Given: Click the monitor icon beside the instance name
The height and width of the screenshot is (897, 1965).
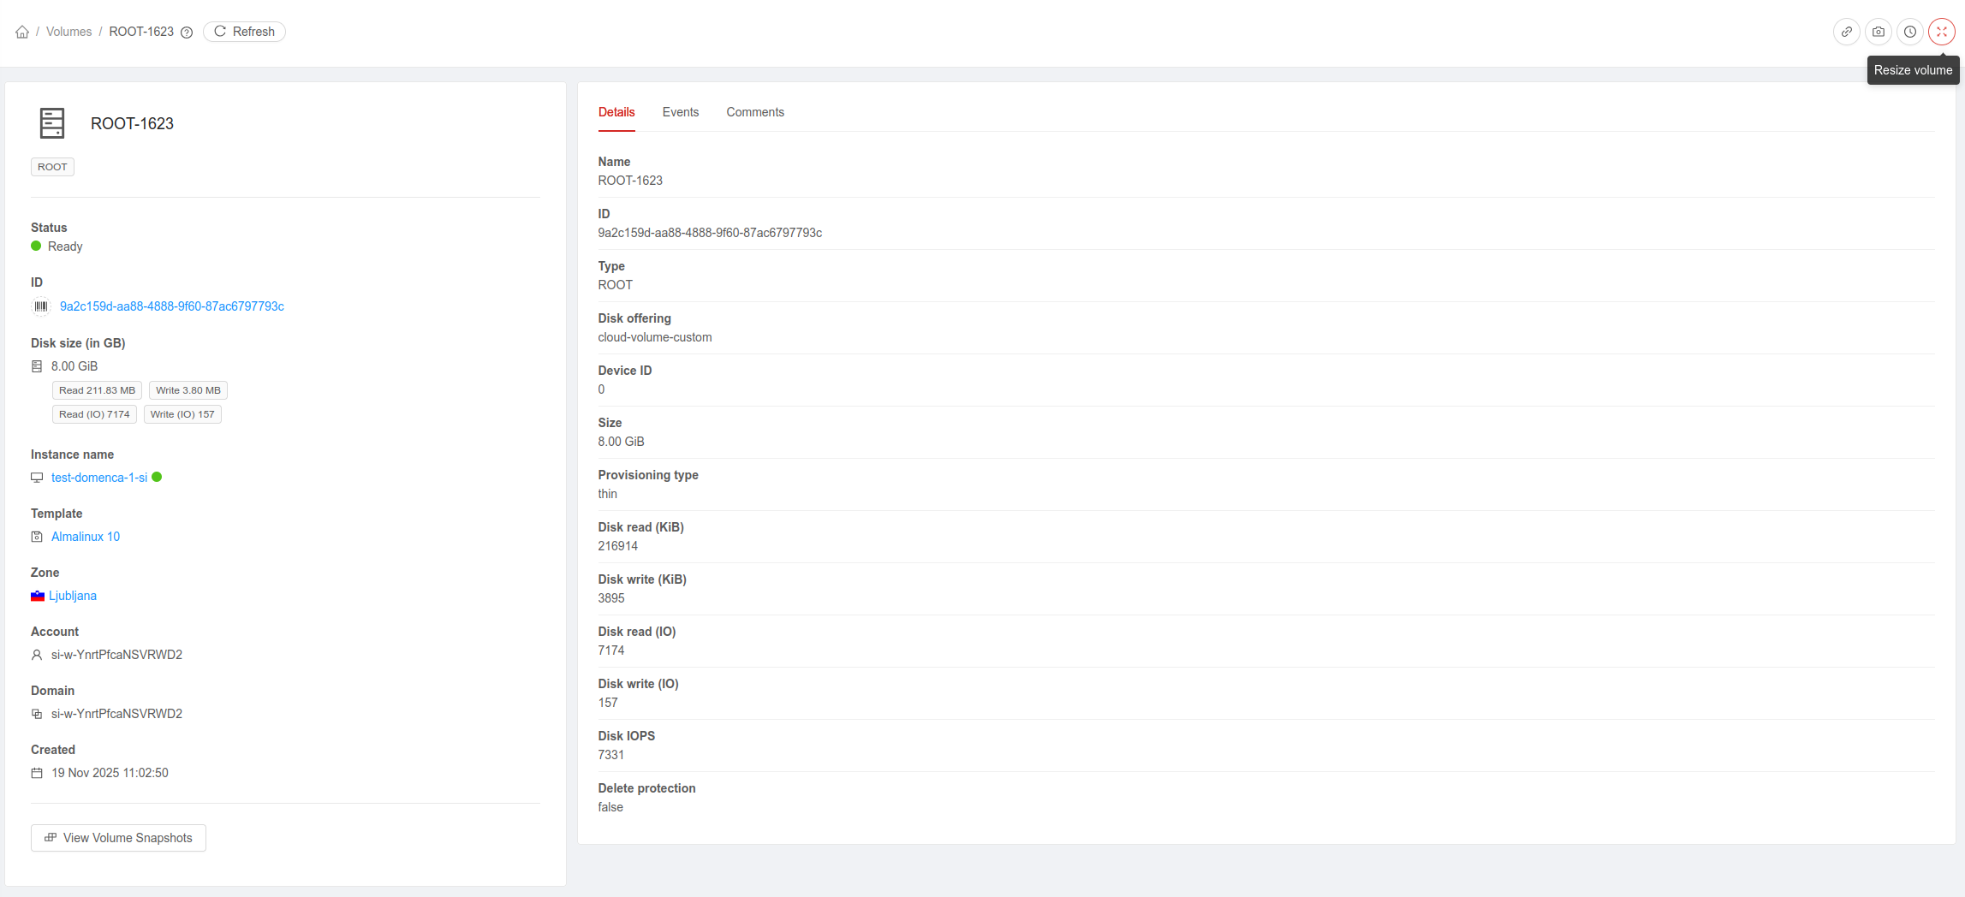Looking at the screenshot, I should click(37, 478).
